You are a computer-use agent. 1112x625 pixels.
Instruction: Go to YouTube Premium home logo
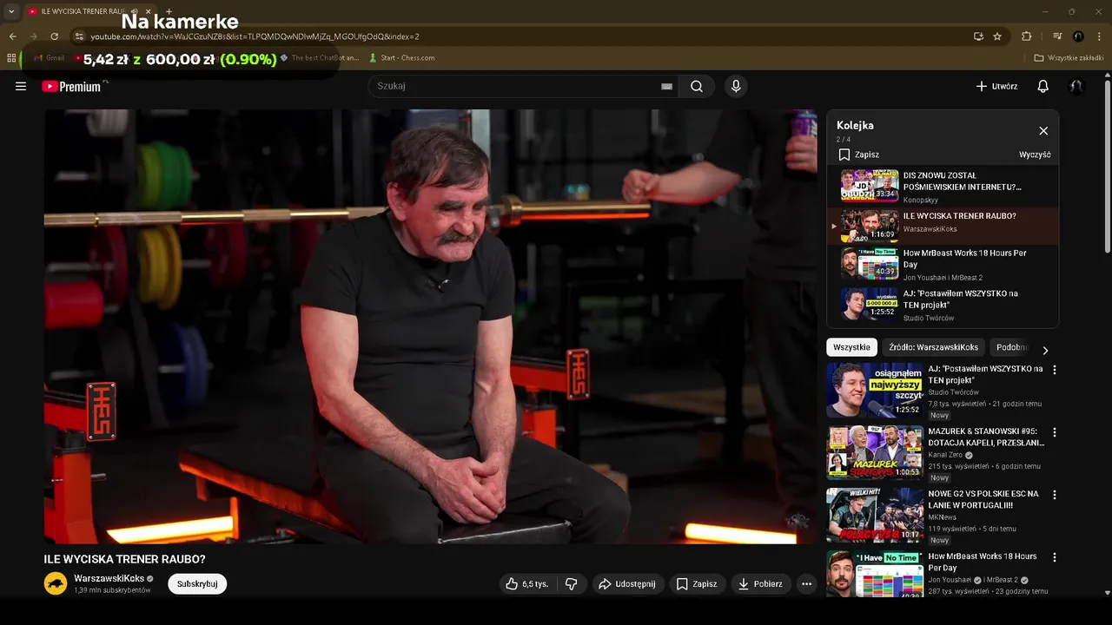pyautogui.click(x=71, y=86)
